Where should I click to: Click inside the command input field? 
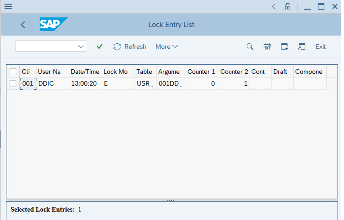point(45,46)
